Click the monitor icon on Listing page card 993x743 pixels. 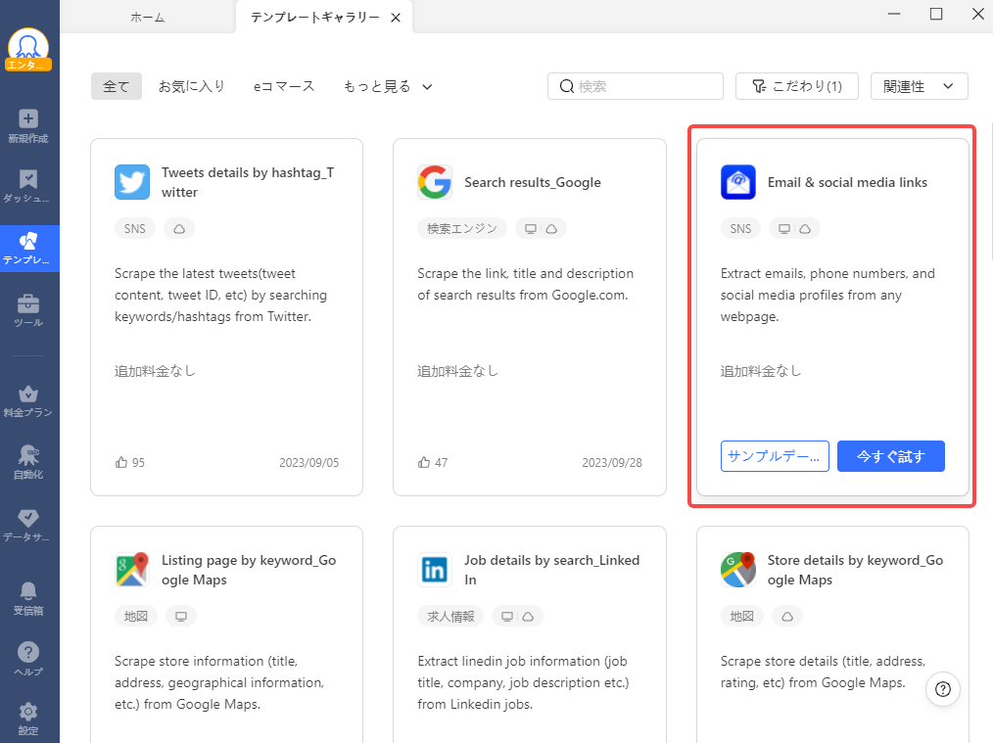click(181, 617)
